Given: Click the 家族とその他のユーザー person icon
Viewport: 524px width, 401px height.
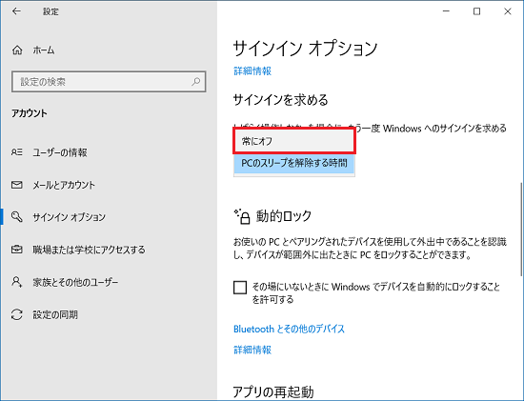Looking at the screenshot, I should 17,282.
